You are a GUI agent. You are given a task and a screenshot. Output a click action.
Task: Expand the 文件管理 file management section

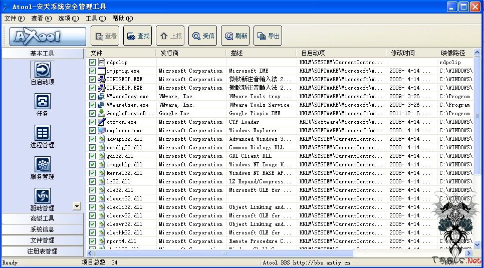(42, 240)
